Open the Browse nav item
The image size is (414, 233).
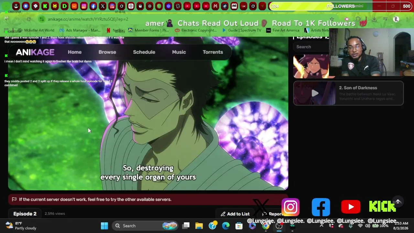107,52
